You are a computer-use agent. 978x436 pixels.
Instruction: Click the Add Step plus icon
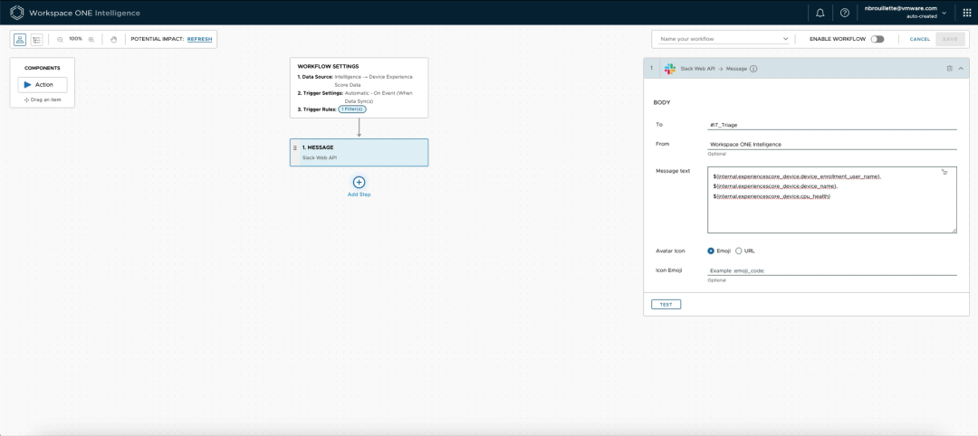point(359,182)
